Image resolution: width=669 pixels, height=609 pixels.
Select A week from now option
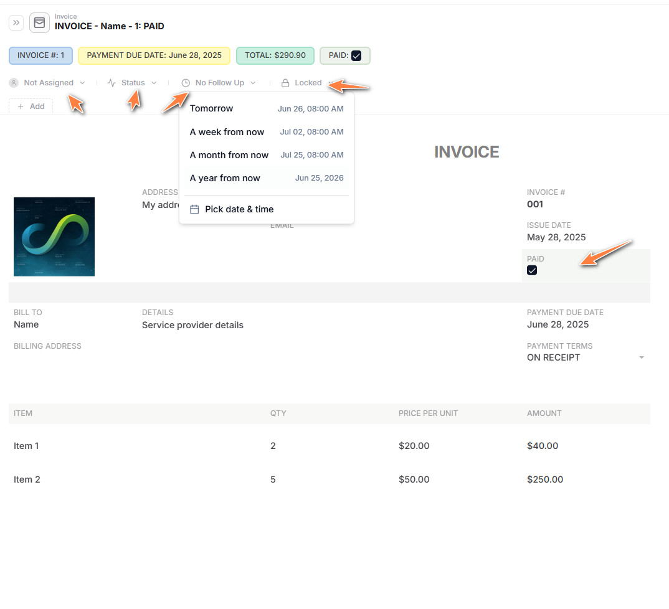click(267, 132)
